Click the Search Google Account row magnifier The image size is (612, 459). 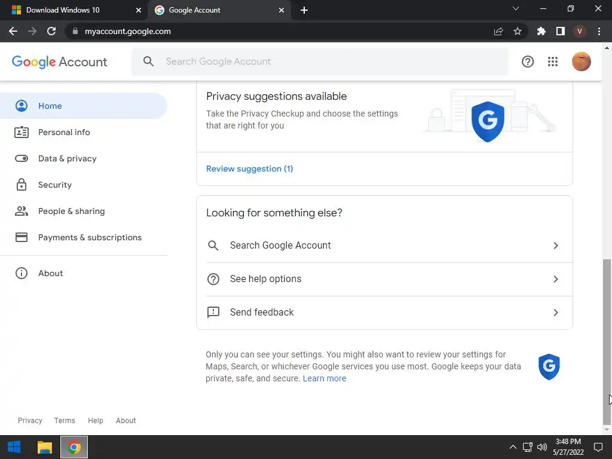coord(213,246)
